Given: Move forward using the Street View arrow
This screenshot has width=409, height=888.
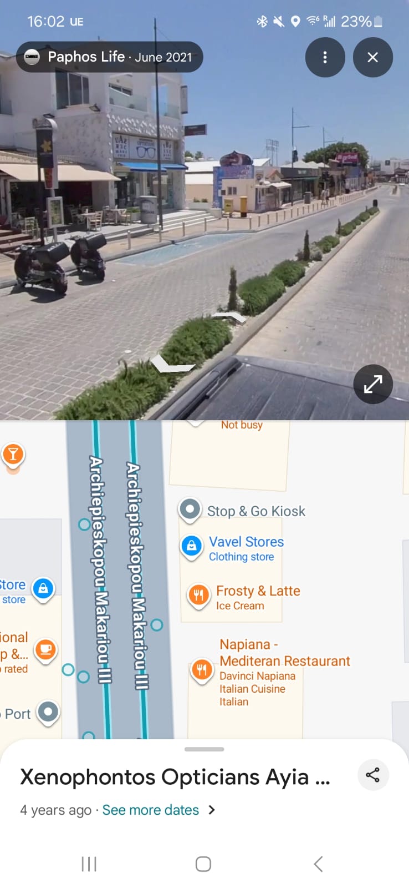Looking at the screenshot, I should click(229, 317).
